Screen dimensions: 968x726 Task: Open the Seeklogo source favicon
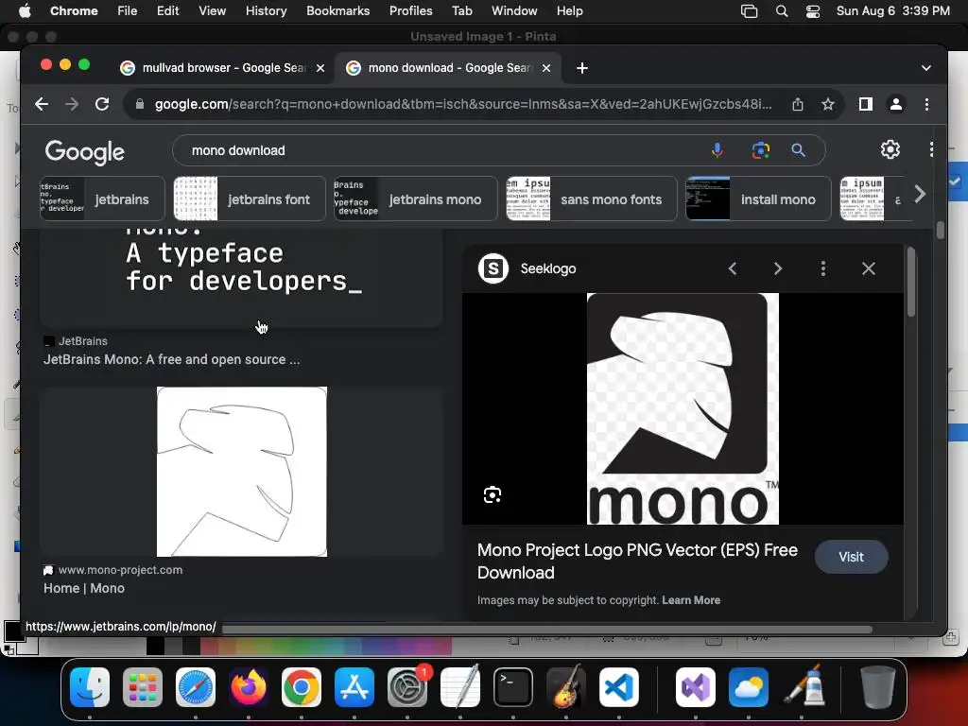click(x=493, y=268)
